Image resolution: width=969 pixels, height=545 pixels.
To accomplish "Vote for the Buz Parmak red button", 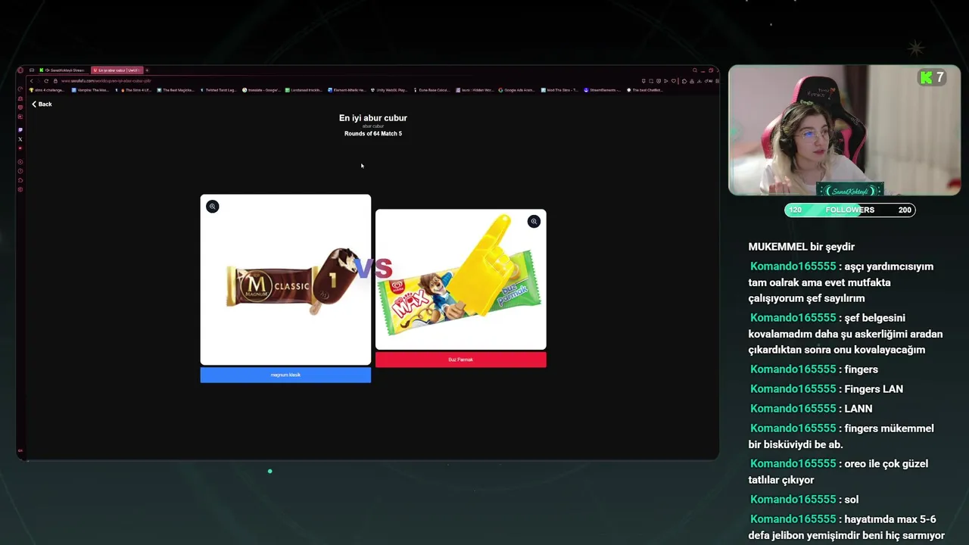I will tap(460, 360).
